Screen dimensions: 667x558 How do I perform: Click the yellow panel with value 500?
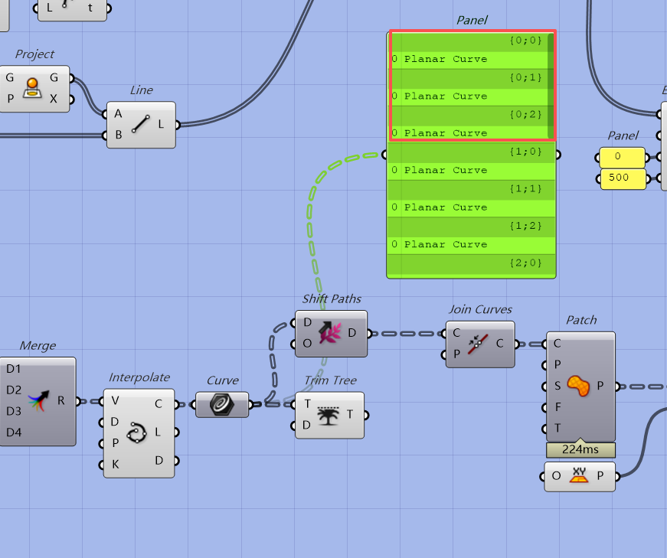623,178
